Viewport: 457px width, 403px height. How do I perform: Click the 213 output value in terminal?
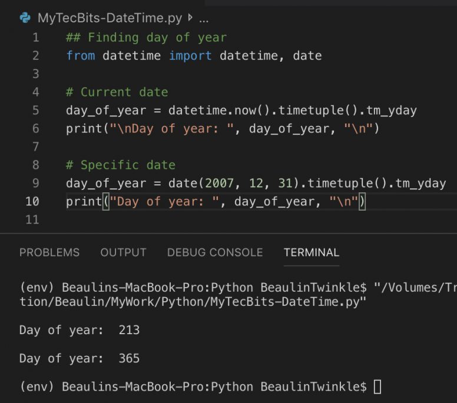[x=129, y=330]
